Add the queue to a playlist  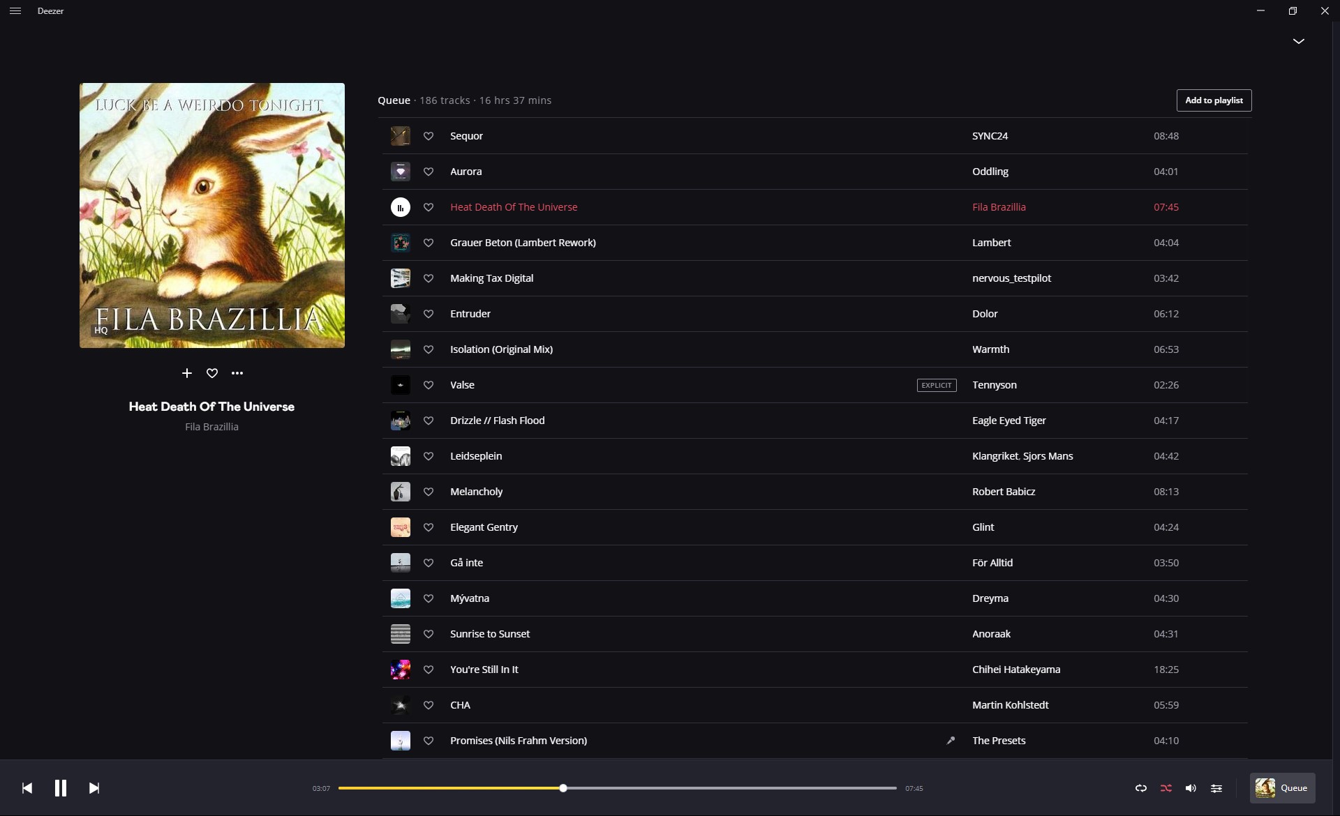pos(1214,100)
